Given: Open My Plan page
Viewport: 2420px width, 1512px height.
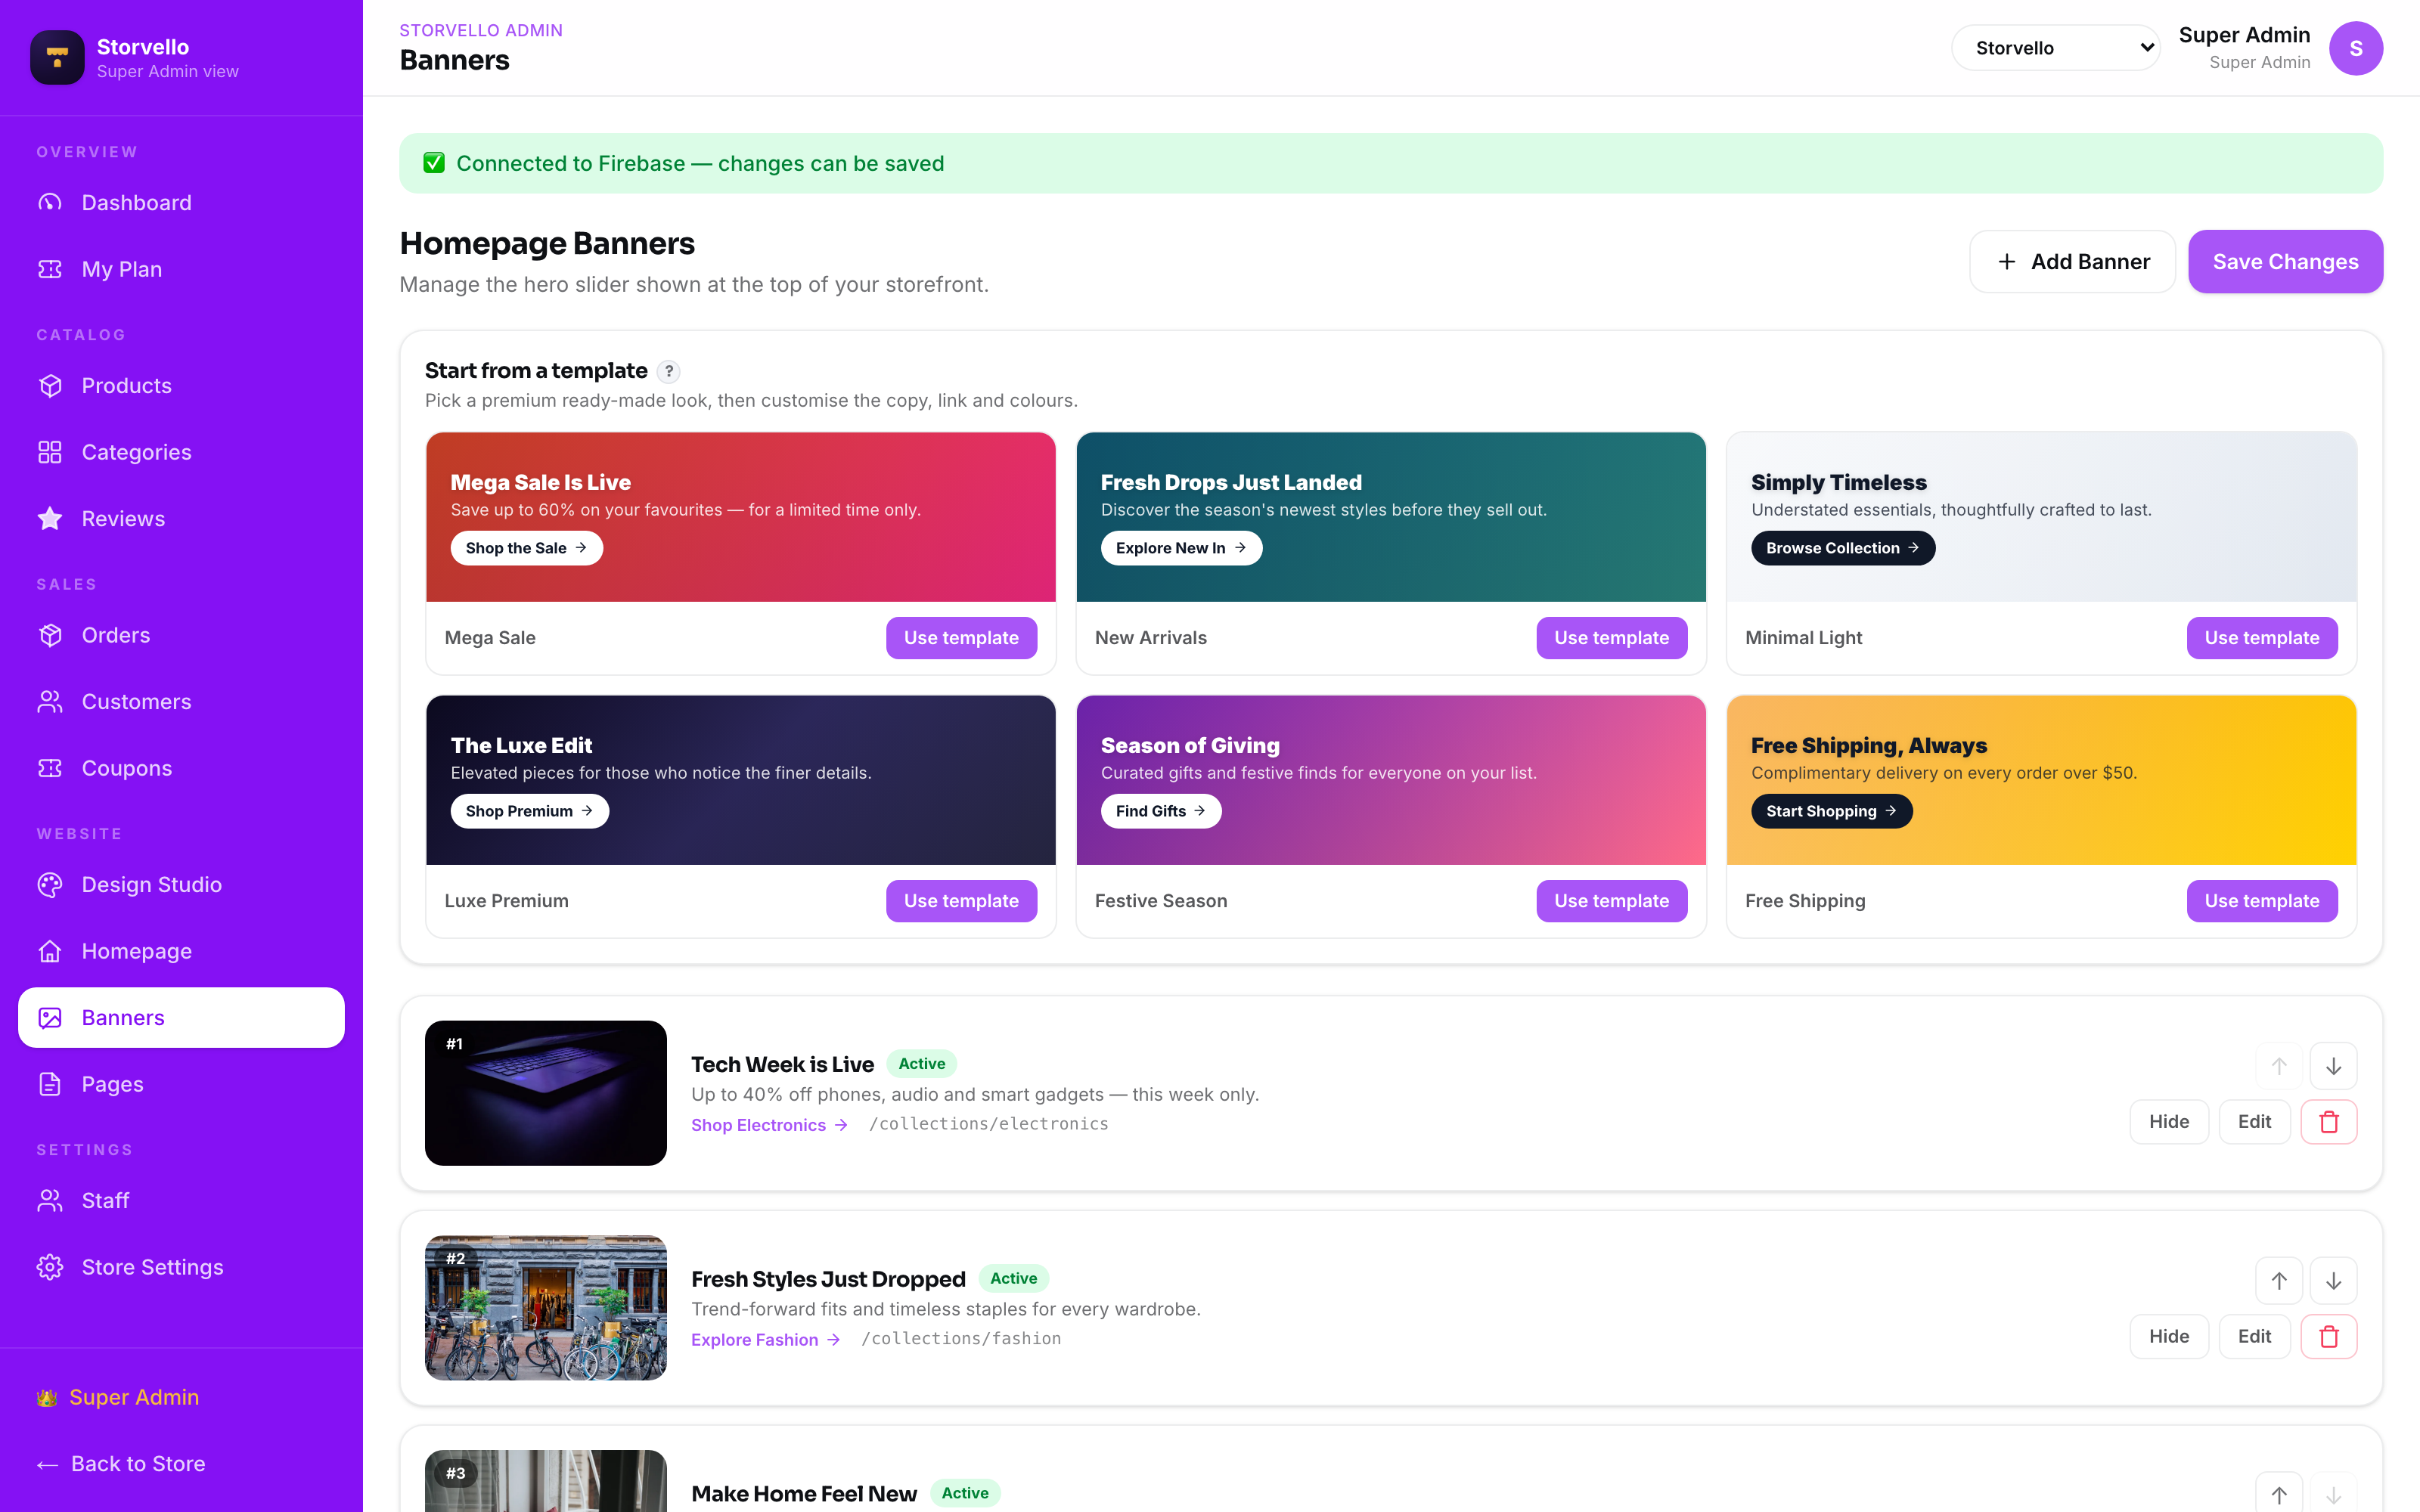Looking at the screenshot, I should (181, 269).
